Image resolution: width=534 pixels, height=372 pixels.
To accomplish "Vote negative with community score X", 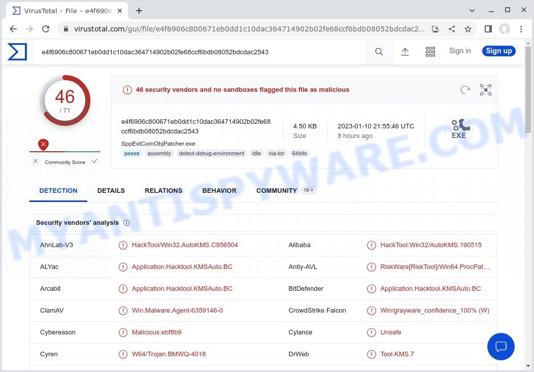I will tap(36, 161).
